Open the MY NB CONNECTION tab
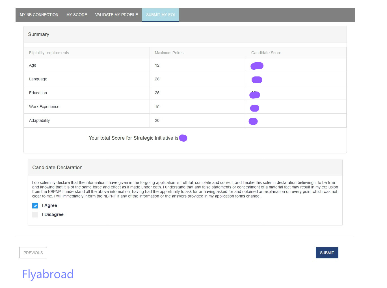 39,15
